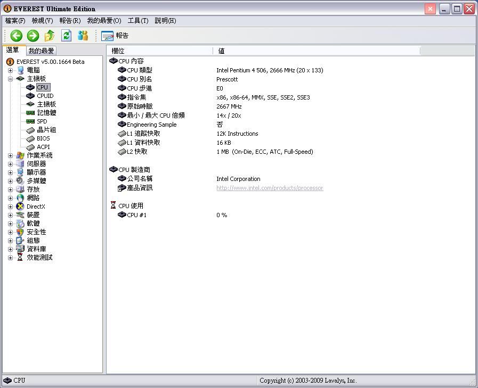Expand the 網路 tree node

(x=10, y=199)
